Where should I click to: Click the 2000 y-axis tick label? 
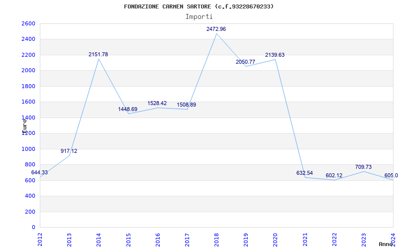click(28, 71)
